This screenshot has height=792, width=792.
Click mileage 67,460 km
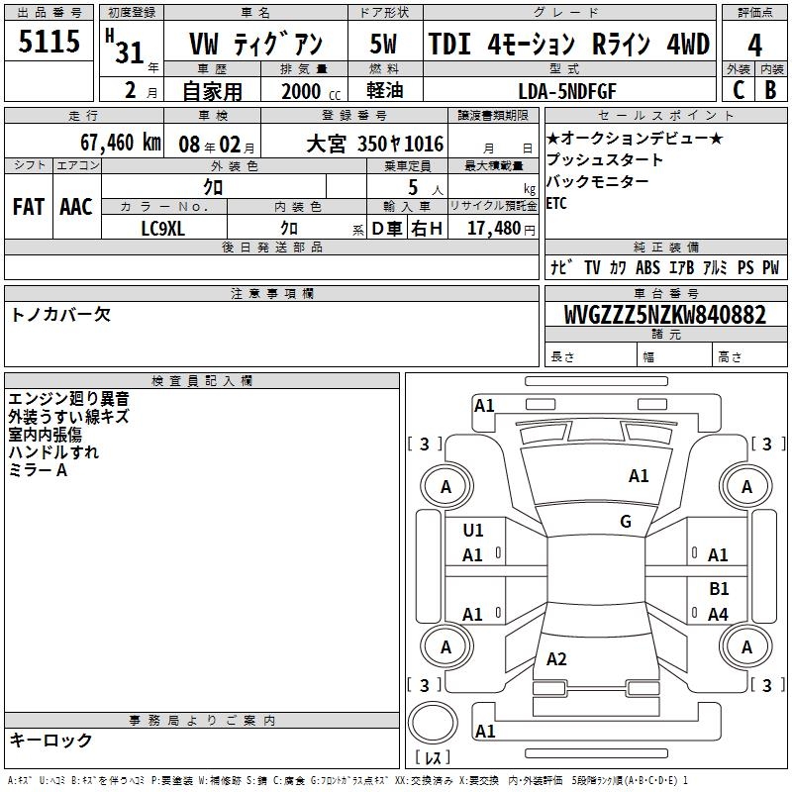[x=121, y=143]
